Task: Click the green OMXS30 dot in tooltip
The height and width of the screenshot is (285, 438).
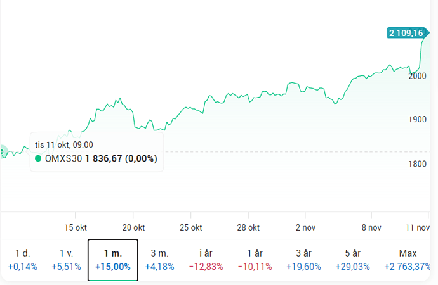Action: [39, 158]
